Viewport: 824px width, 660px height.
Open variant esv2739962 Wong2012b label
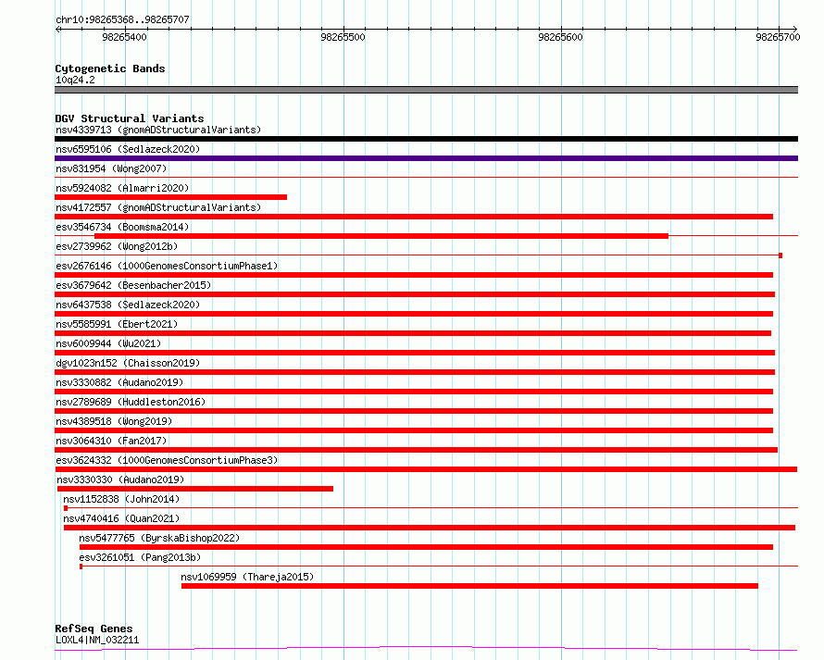(117, 246)
